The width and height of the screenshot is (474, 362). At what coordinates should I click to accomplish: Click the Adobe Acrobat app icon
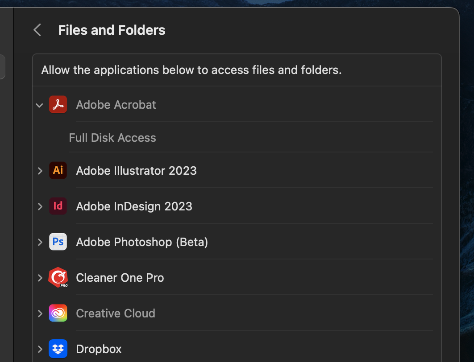(x=58, y=104)
